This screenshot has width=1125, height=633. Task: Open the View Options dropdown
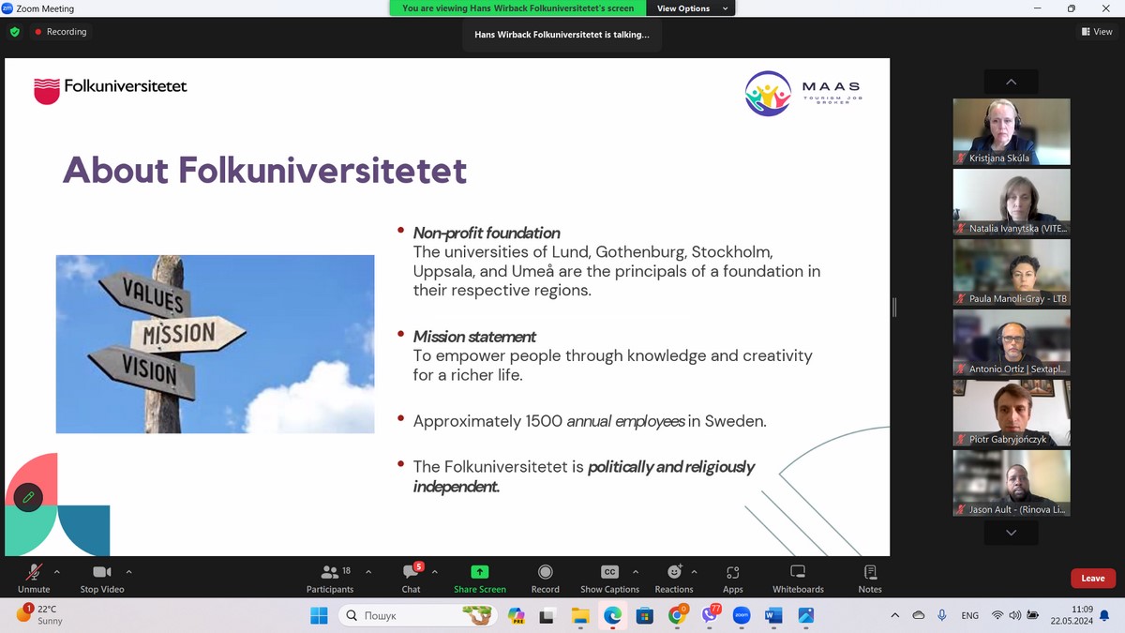[x=688, y=8]
